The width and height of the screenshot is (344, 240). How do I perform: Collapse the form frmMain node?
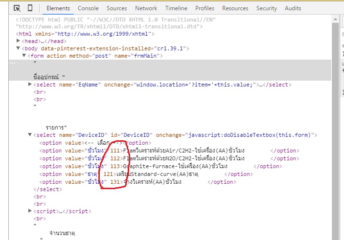tap(24, 55)
